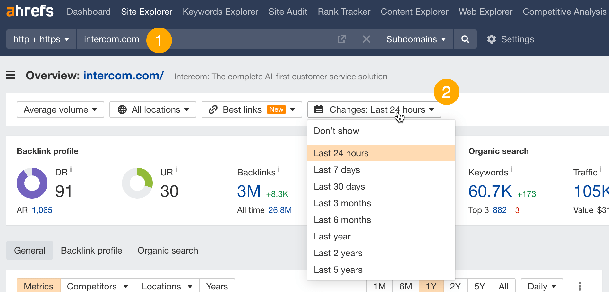The image size is (609, 292).
Task: Open Keywords Explorer from the top navigation
Action: point(220,12)
